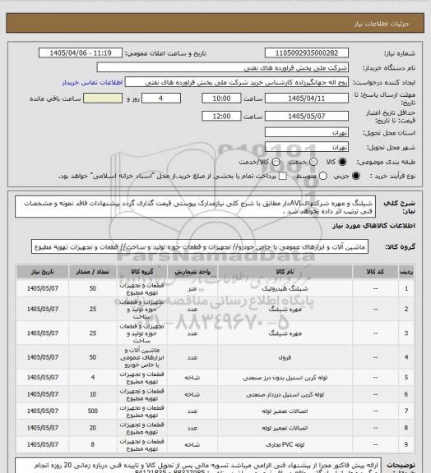431x473 pixels.
Task: Click اتصالات تعمیر لوله in row 8
Action: click(x=285, y=428)
